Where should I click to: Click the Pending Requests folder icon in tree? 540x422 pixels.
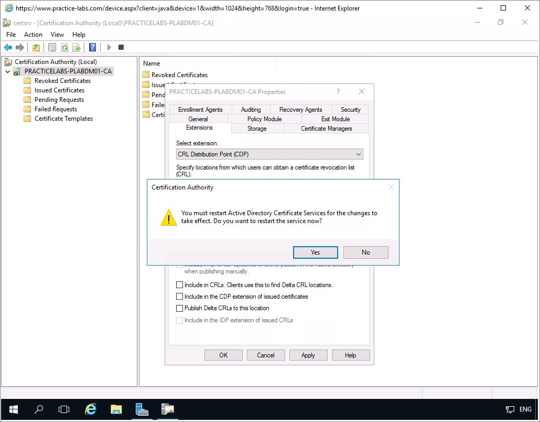(27, 100)
